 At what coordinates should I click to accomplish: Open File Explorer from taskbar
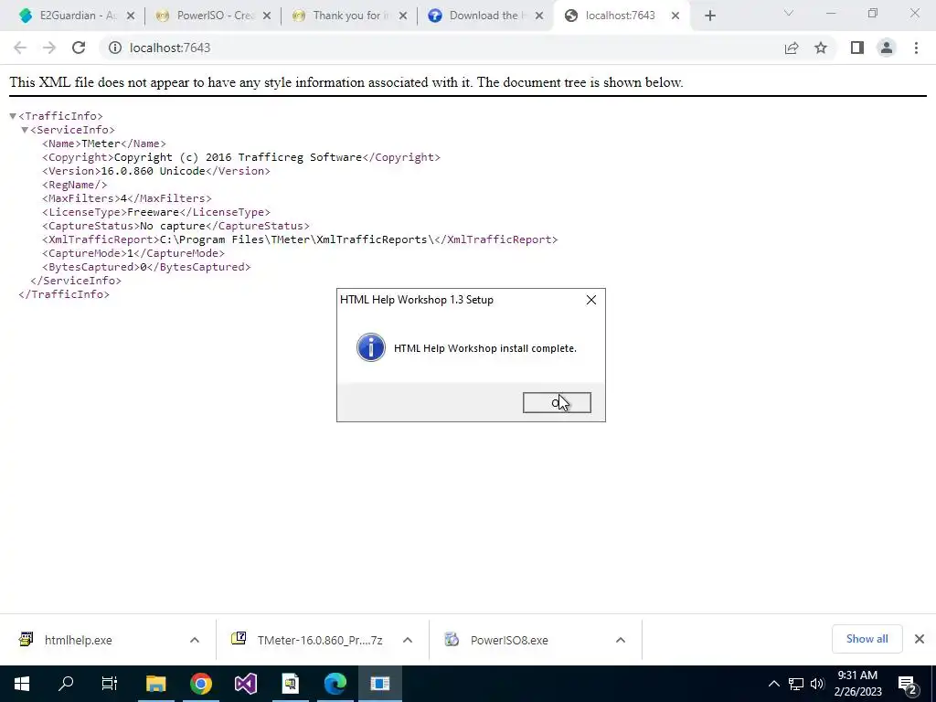155,684
